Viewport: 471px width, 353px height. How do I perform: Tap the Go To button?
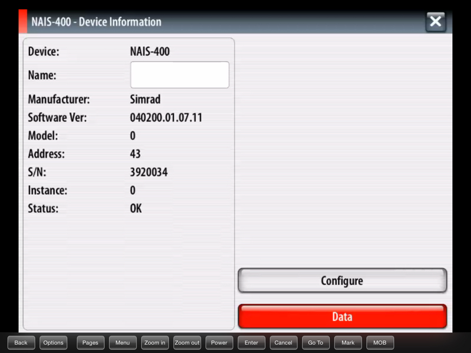coord(316,342)
